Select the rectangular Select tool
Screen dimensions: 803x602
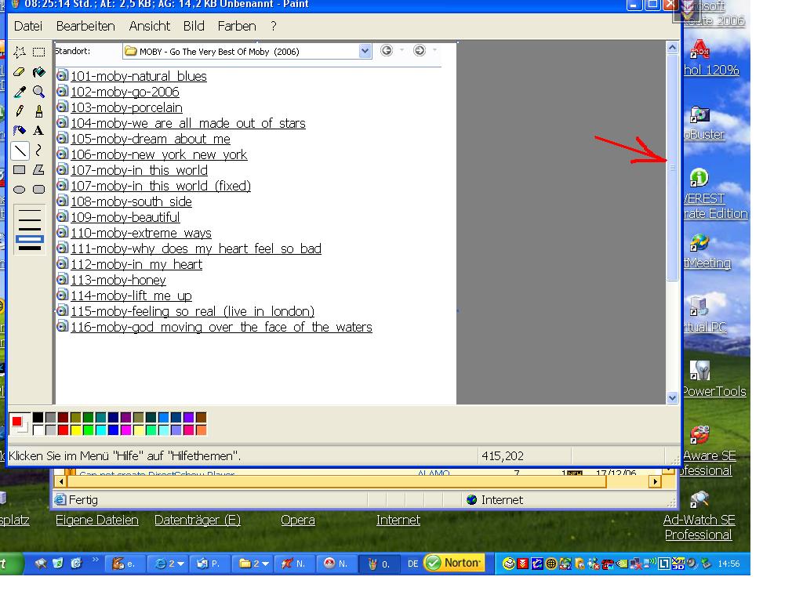click(x=38, y=53)
